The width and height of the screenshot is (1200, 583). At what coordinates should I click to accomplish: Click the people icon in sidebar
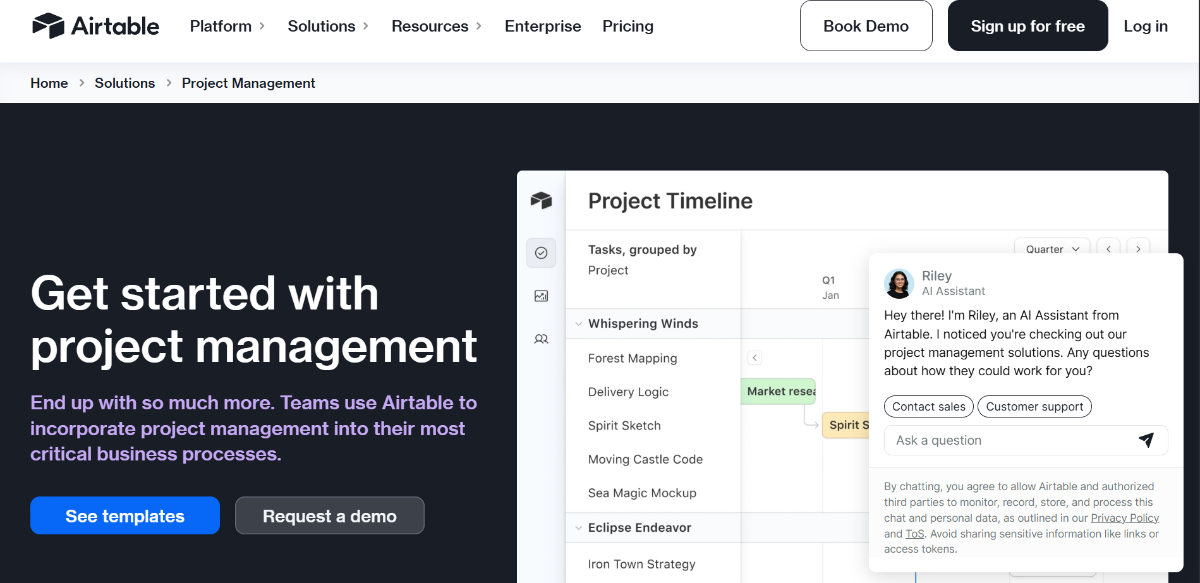[x=541, y=339]
